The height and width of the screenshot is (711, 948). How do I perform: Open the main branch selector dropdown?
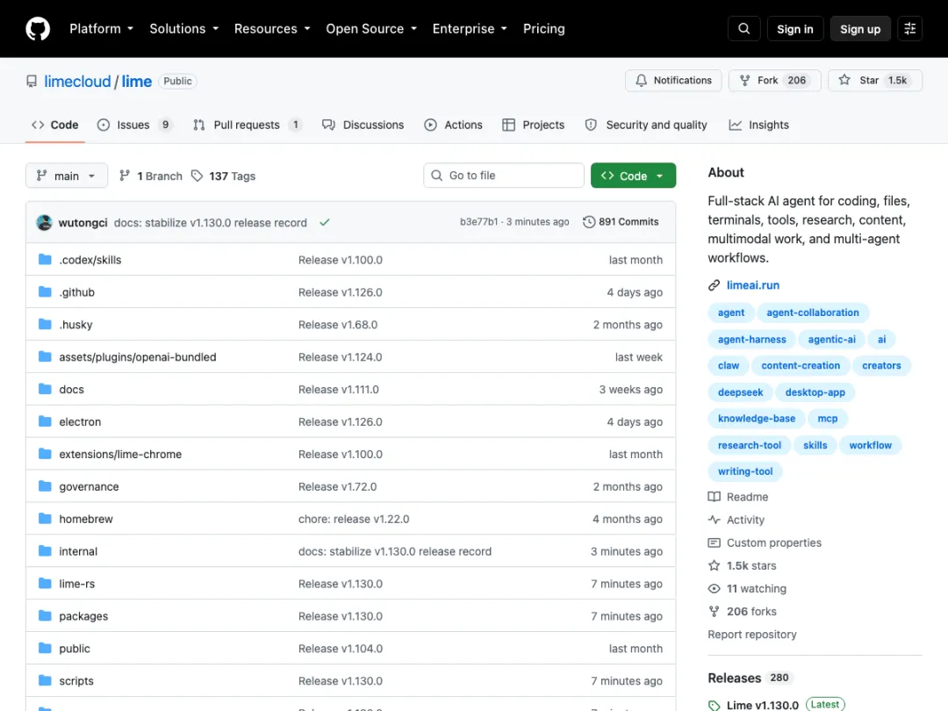point(67,176)
